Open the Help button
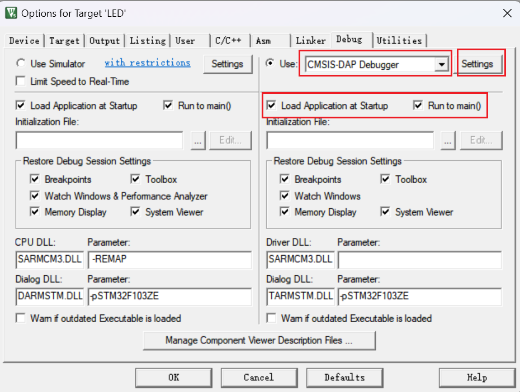520x392 pixels. [x=477, y=377]
